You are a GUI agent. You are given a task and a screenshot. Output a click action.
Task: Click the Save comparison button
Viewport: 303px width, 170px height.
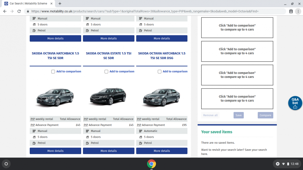coord(238,115)
